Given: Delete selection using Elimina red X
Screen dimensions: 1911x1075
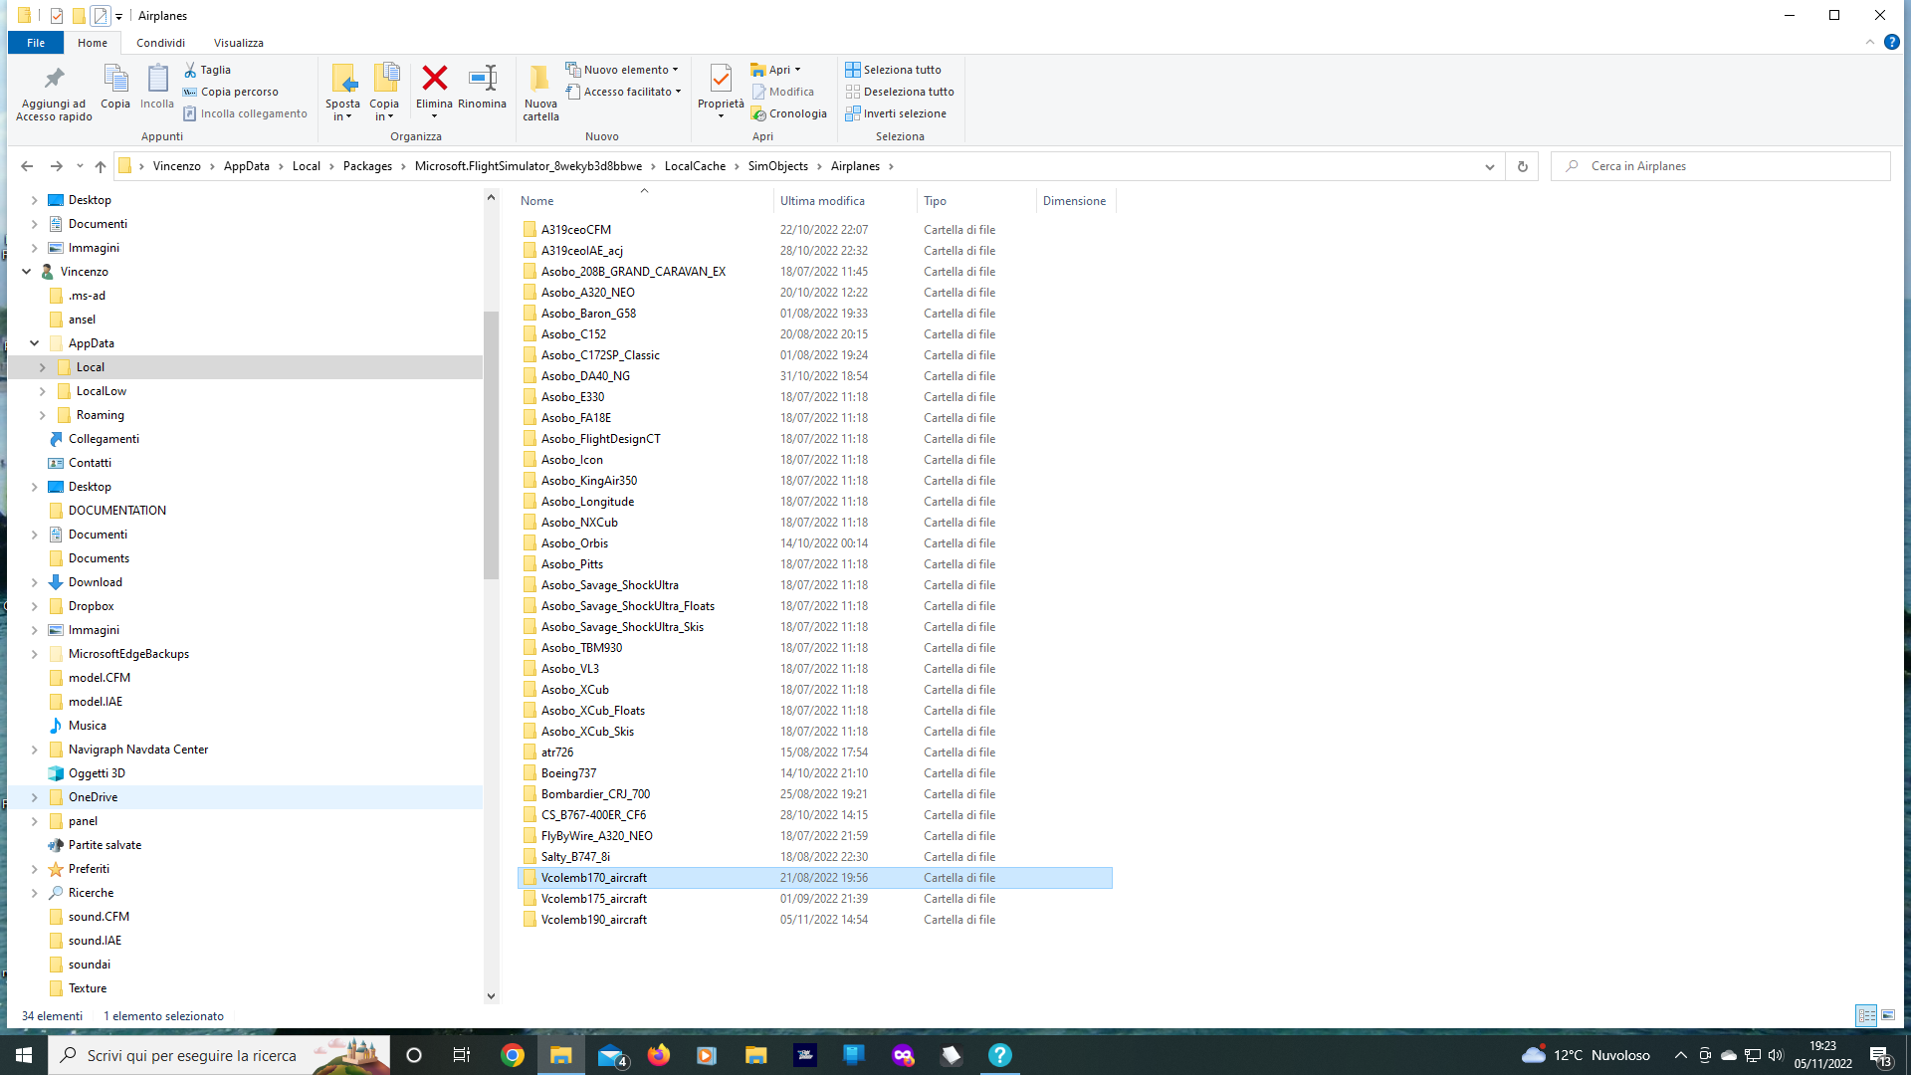Looking at the screenshot, I should click(434, 87).
